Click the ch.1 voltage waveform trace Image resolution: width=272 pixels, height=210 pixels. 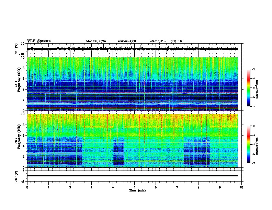click(132, 49)
